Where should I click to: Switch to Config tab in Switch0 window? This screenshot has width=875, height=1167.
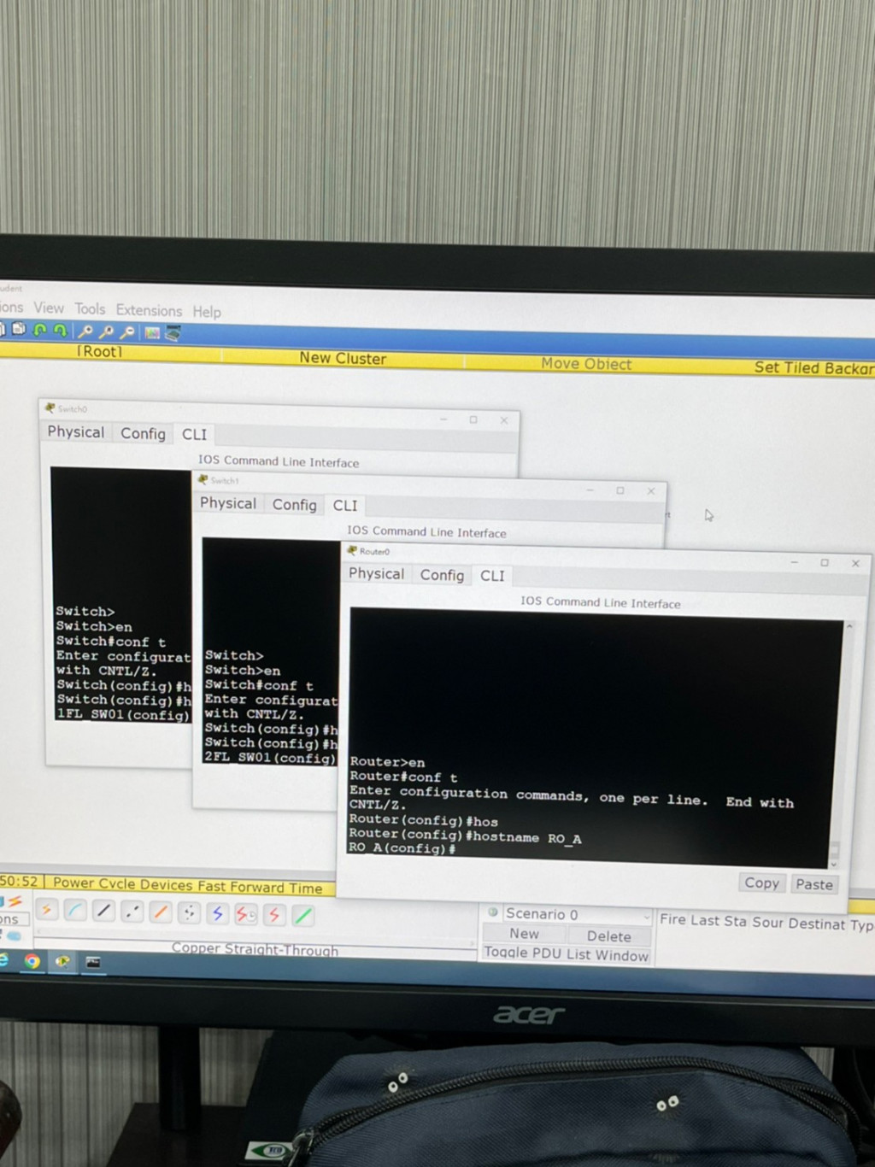click(x=143, y=433)
